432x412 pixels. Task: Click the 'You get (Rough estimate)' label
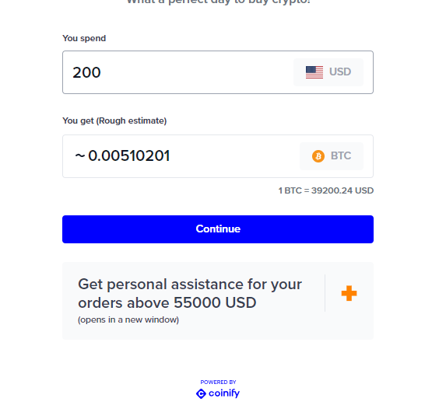coord(114,120)
